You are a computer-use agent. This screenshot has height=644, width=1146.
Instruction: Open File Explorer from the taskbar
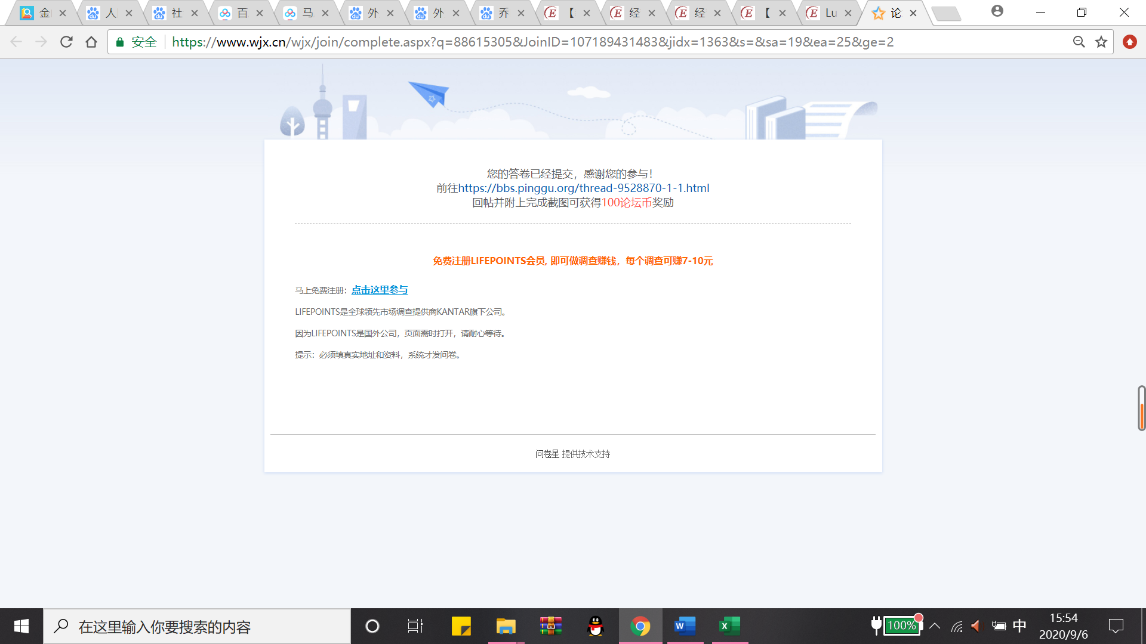pos(506,626)
